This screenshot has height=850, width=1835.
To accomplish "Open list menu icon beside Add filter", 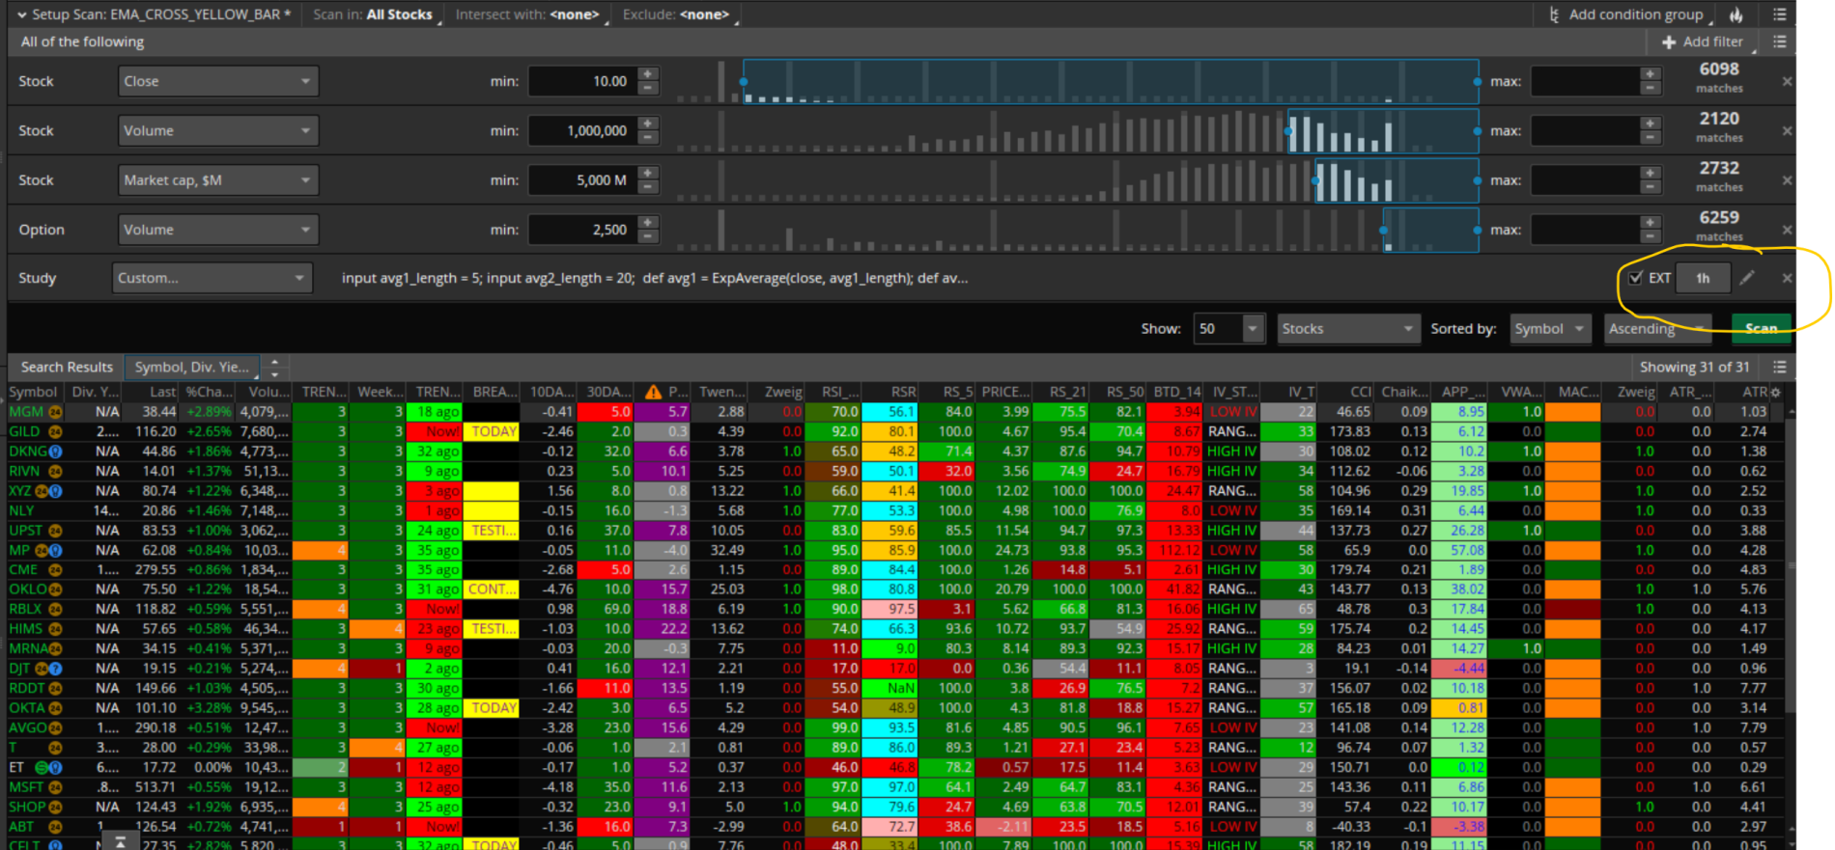I will 1780,41.
